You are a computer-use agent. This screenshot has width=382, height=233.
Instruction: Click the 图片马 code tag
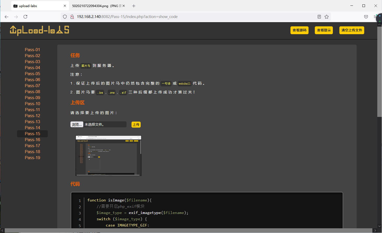click(x=86, y=66)
